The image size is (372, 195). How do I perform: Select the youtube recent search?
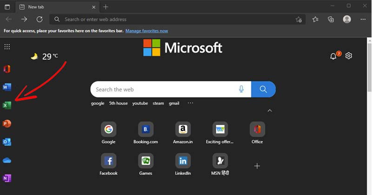click(x=140, y=104)
